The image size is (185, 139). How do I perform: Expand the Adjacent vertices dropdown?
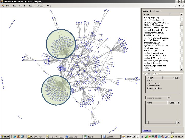[169, 98]
